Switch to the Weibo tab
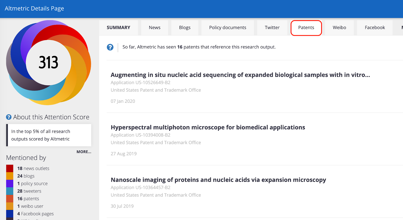The height and width of the screenshot is (220, 403). (339, 28)
